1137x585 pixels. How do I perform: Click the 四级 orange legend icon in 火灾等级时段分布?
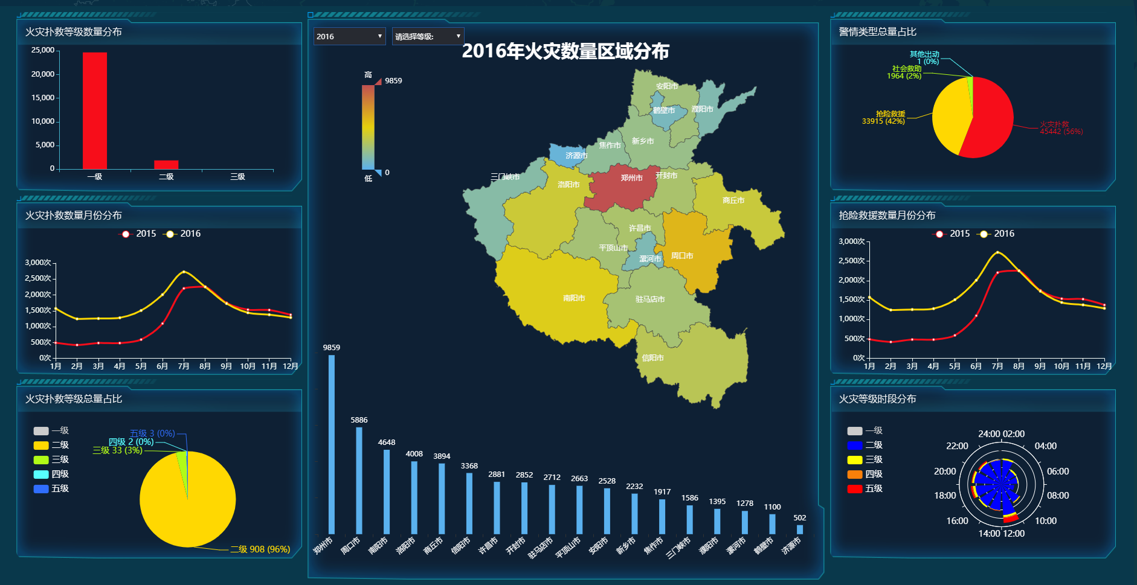click(855, 475)
